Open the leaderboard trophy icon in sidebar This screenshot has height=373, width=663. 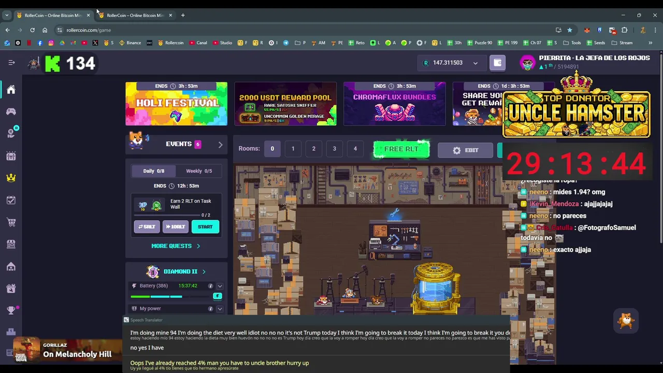(11, 310)
